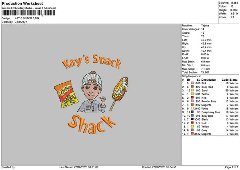Click the Powder Blue color swatch
Viewport: 240px width, 170px height.
point(192,101)
